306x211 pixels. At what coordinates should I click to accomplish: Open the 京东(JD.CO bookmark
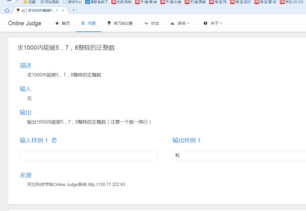point(291,2)
